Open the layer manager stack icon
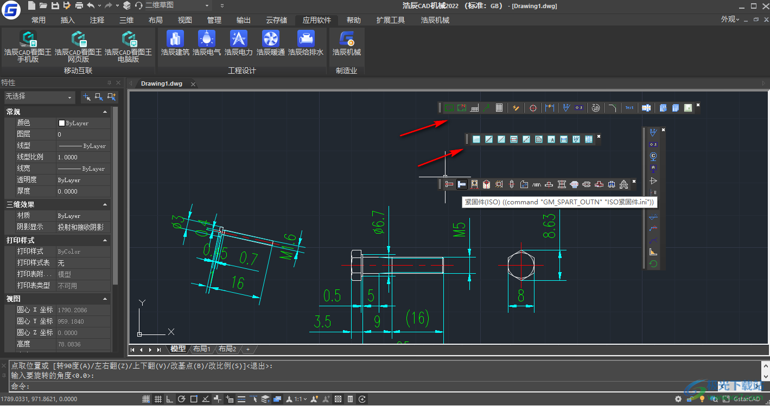Screen dimensions: 770x406 tap(127, 5)
